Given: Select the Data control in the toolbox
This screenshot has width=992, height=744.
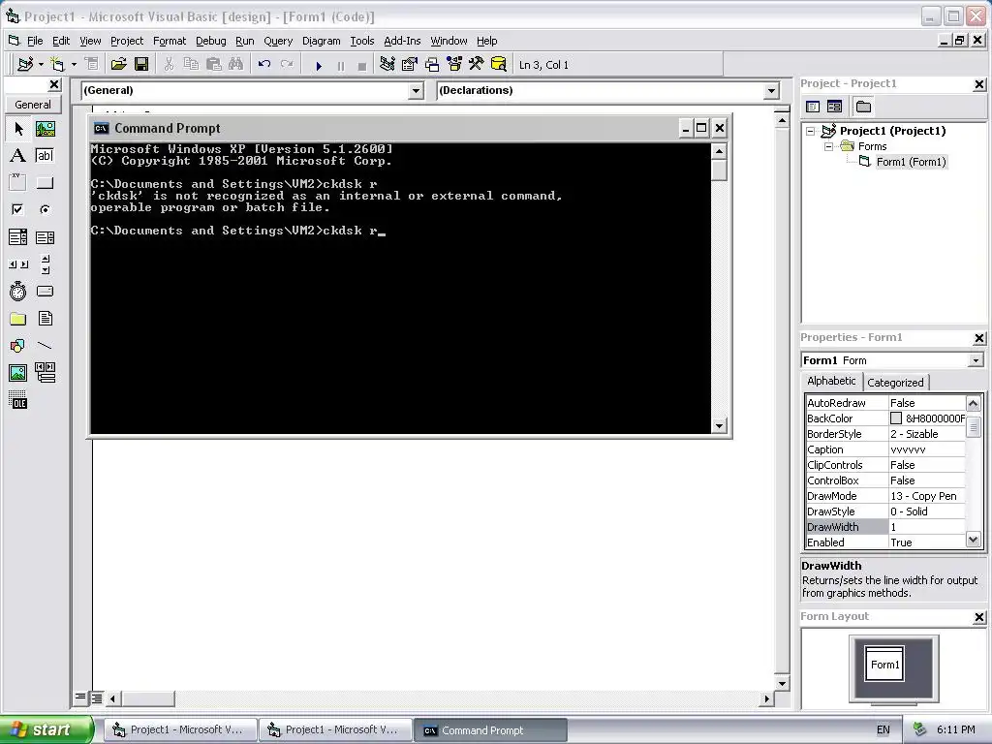Looking at the screenshot, I should pos(45,373).
